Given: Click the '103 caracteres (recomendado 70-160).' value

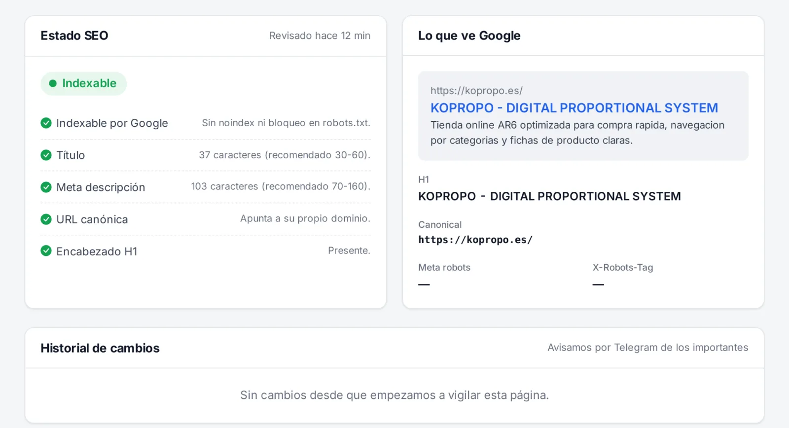Looking at the screenshot, I should (281, 186).
